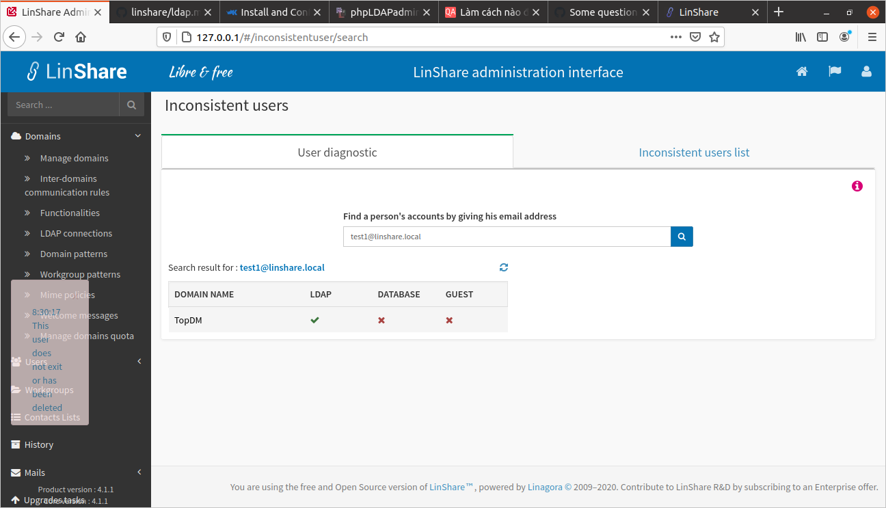Image resolution: width=886 pixels, height=508 pixels.
Task: Click the sidebar search magnifier icon
Action: 131,105
